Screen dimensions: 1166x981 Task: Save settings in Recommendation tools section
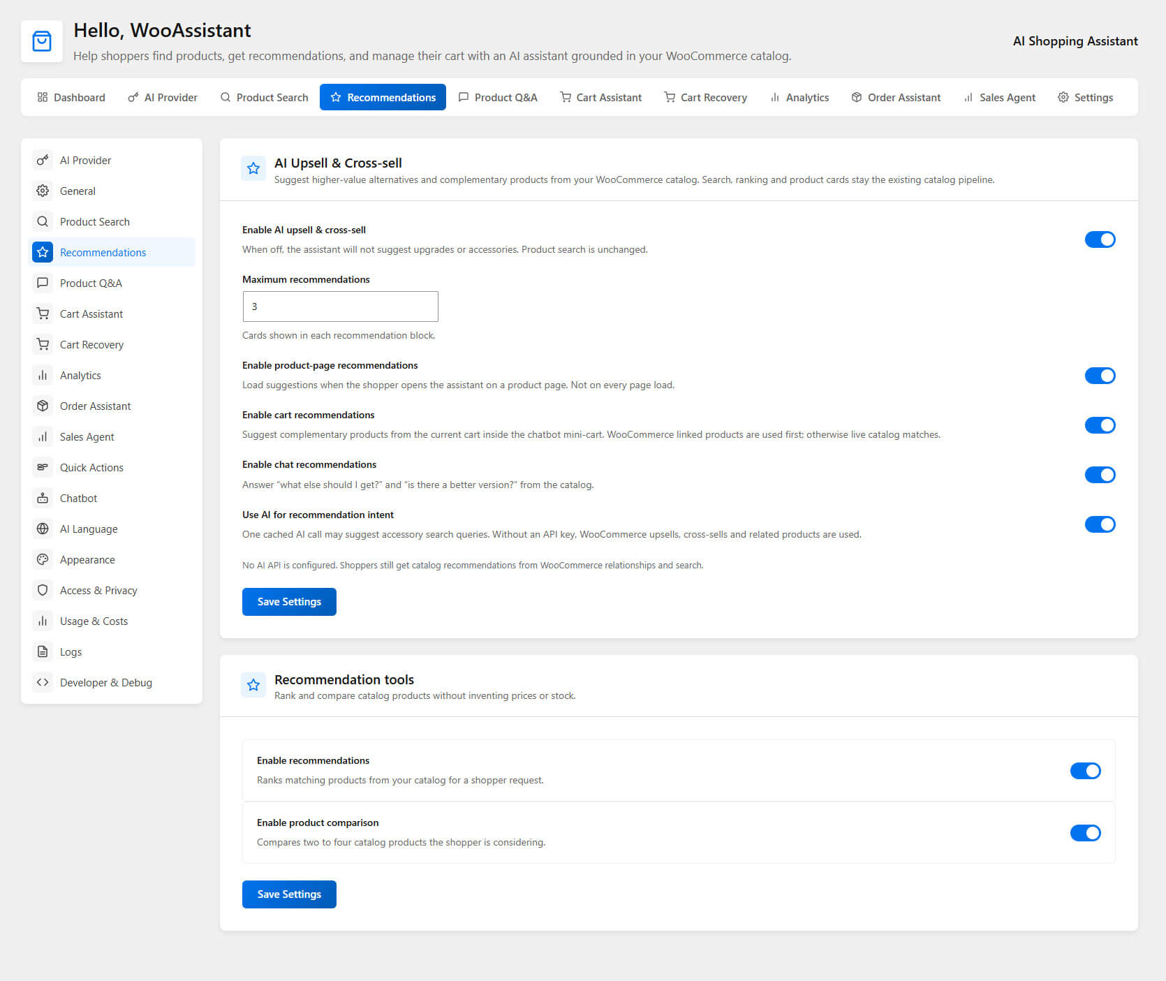point(289,894)
